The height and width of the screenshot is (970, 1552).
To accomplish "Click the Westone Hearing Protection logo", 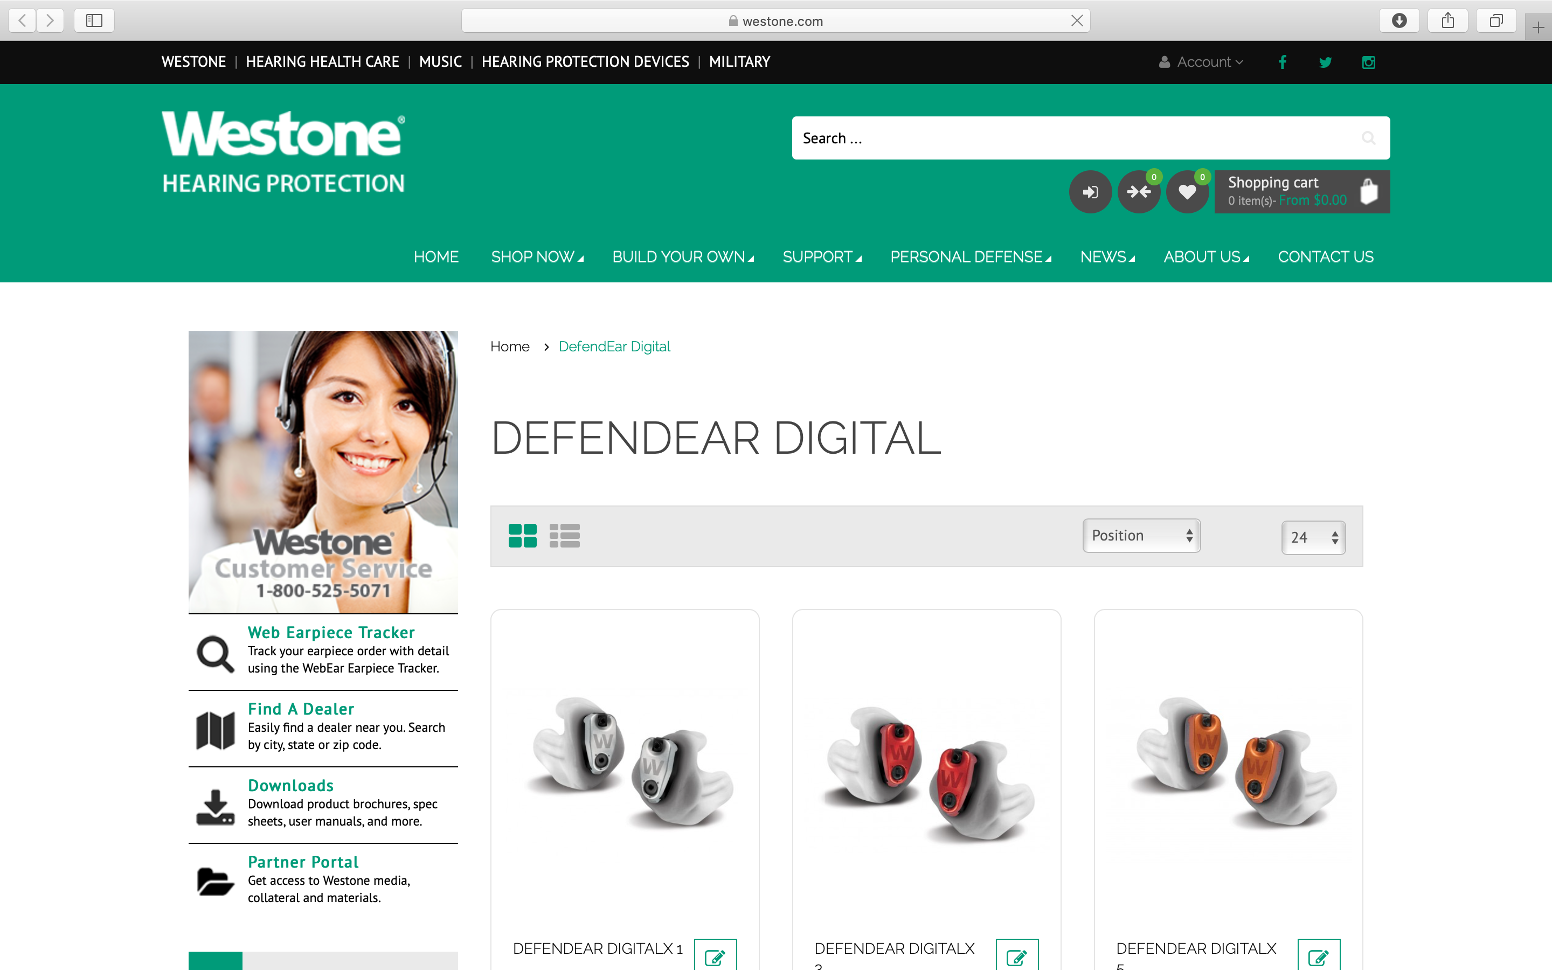I will [283, 152].
